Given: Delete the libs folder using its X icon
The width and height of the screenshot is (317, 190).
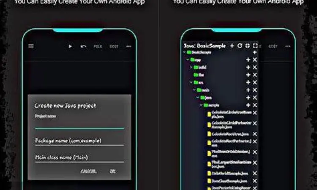Looking at the screenshot, I should coord(255,75).
